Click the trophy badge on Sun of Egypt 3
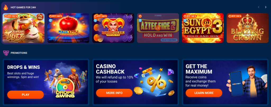 pos(185,21)
